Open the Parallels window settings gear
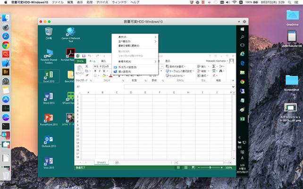 [244, 22]
